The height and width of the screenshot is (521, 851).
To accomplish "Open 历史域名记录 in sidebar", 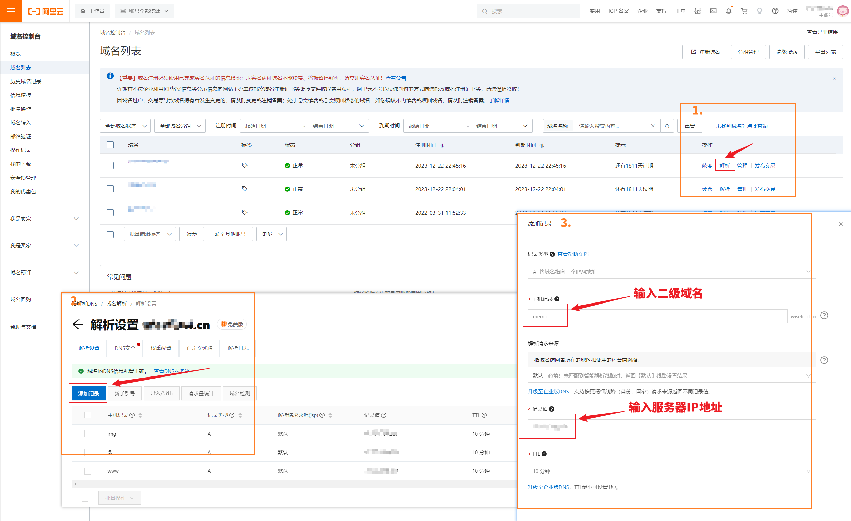I will point(26,82).
